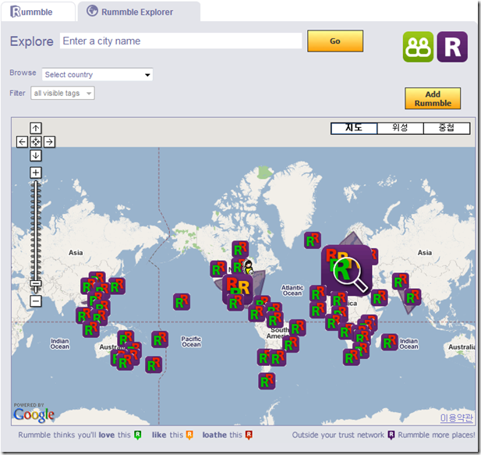Open the 이용약관 terms link

pyautogui.click(x=457, y=418)
